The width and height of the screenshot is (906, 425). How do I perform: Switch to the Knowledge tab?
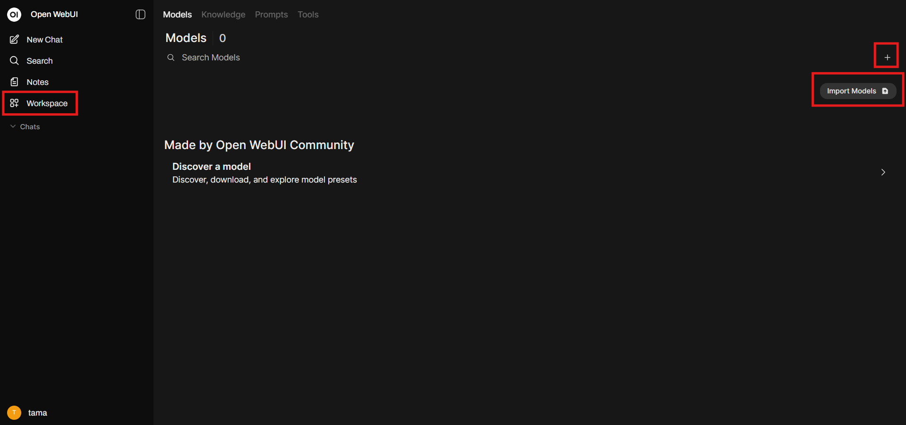(223, 15)
